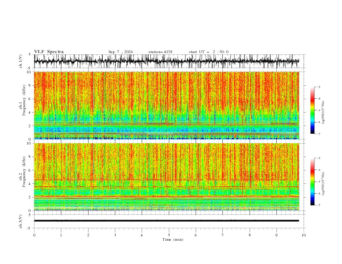Click the ch.1 spectrogram panel
342x264 pixels.
(x=166, y=105)
